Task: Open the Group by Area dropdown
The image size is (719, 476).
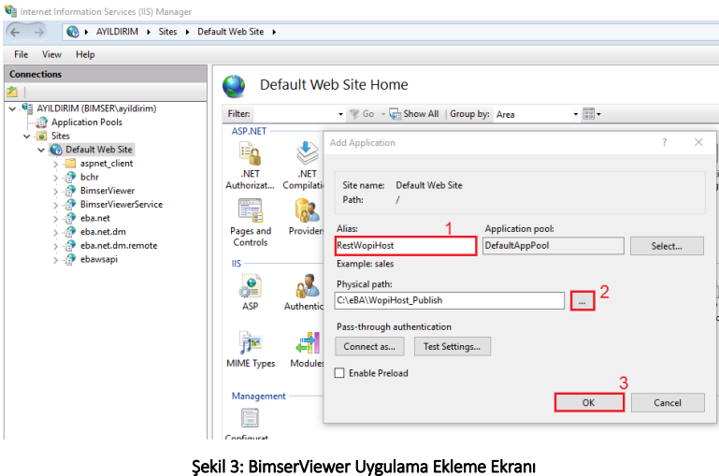Action: click(575, 114)
